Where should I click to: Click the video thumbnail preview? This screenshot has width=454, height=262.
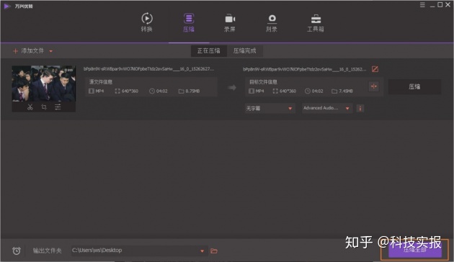click(44, 83)
